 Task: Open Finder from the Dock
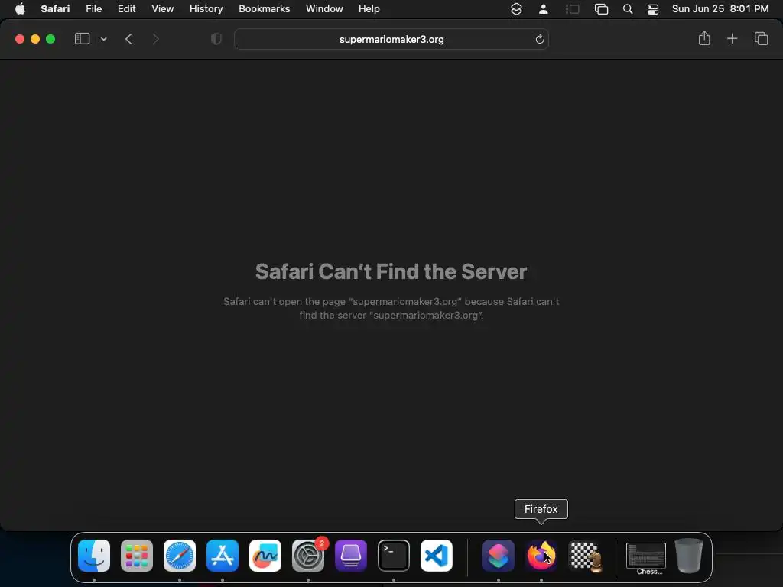coord(94,556)
